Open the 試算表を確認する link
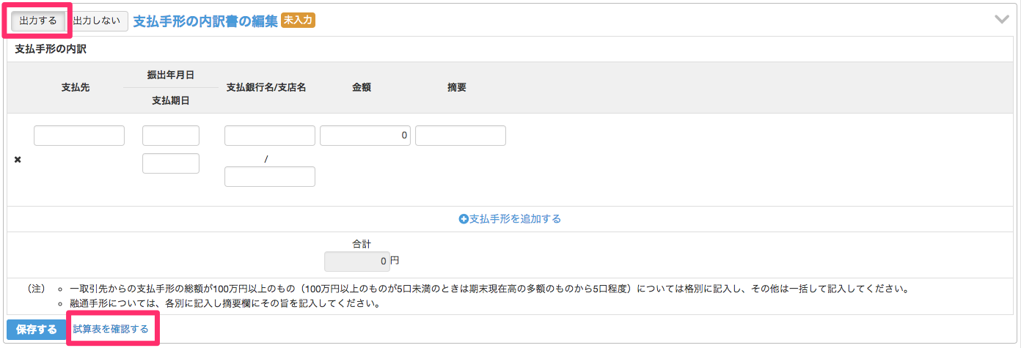 tap(111, 330)
